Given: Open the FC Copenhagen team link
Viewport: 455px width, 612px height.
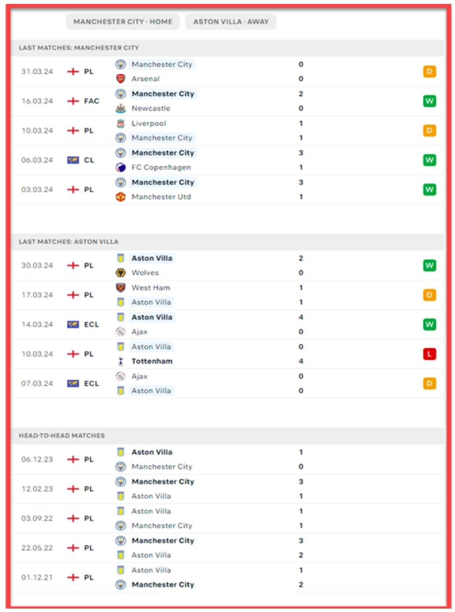Looking at the screenshot, I should coord(161,167).
